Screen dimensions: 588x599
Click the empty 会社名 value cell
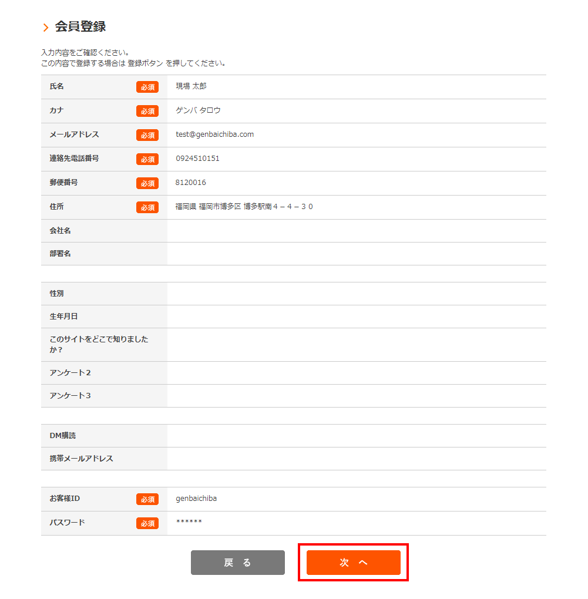tap(356, 231)
